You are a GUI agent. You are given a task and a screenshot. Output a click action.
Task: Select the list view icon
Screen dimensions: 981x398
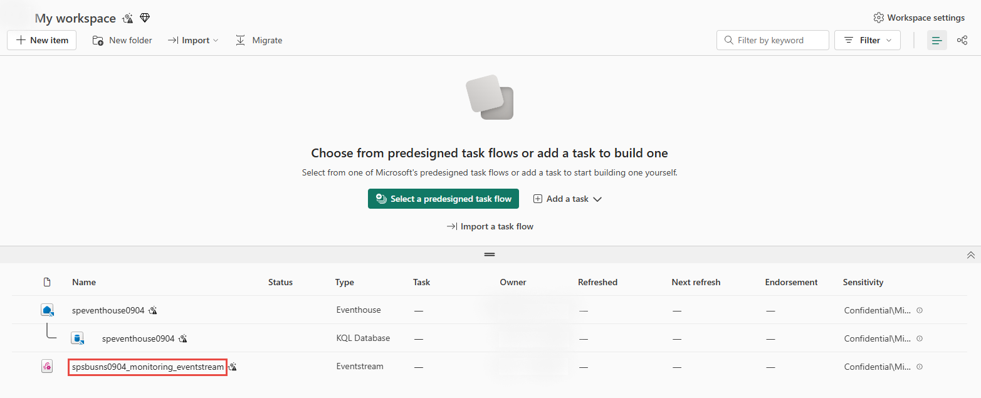click(x=937, y=40)
